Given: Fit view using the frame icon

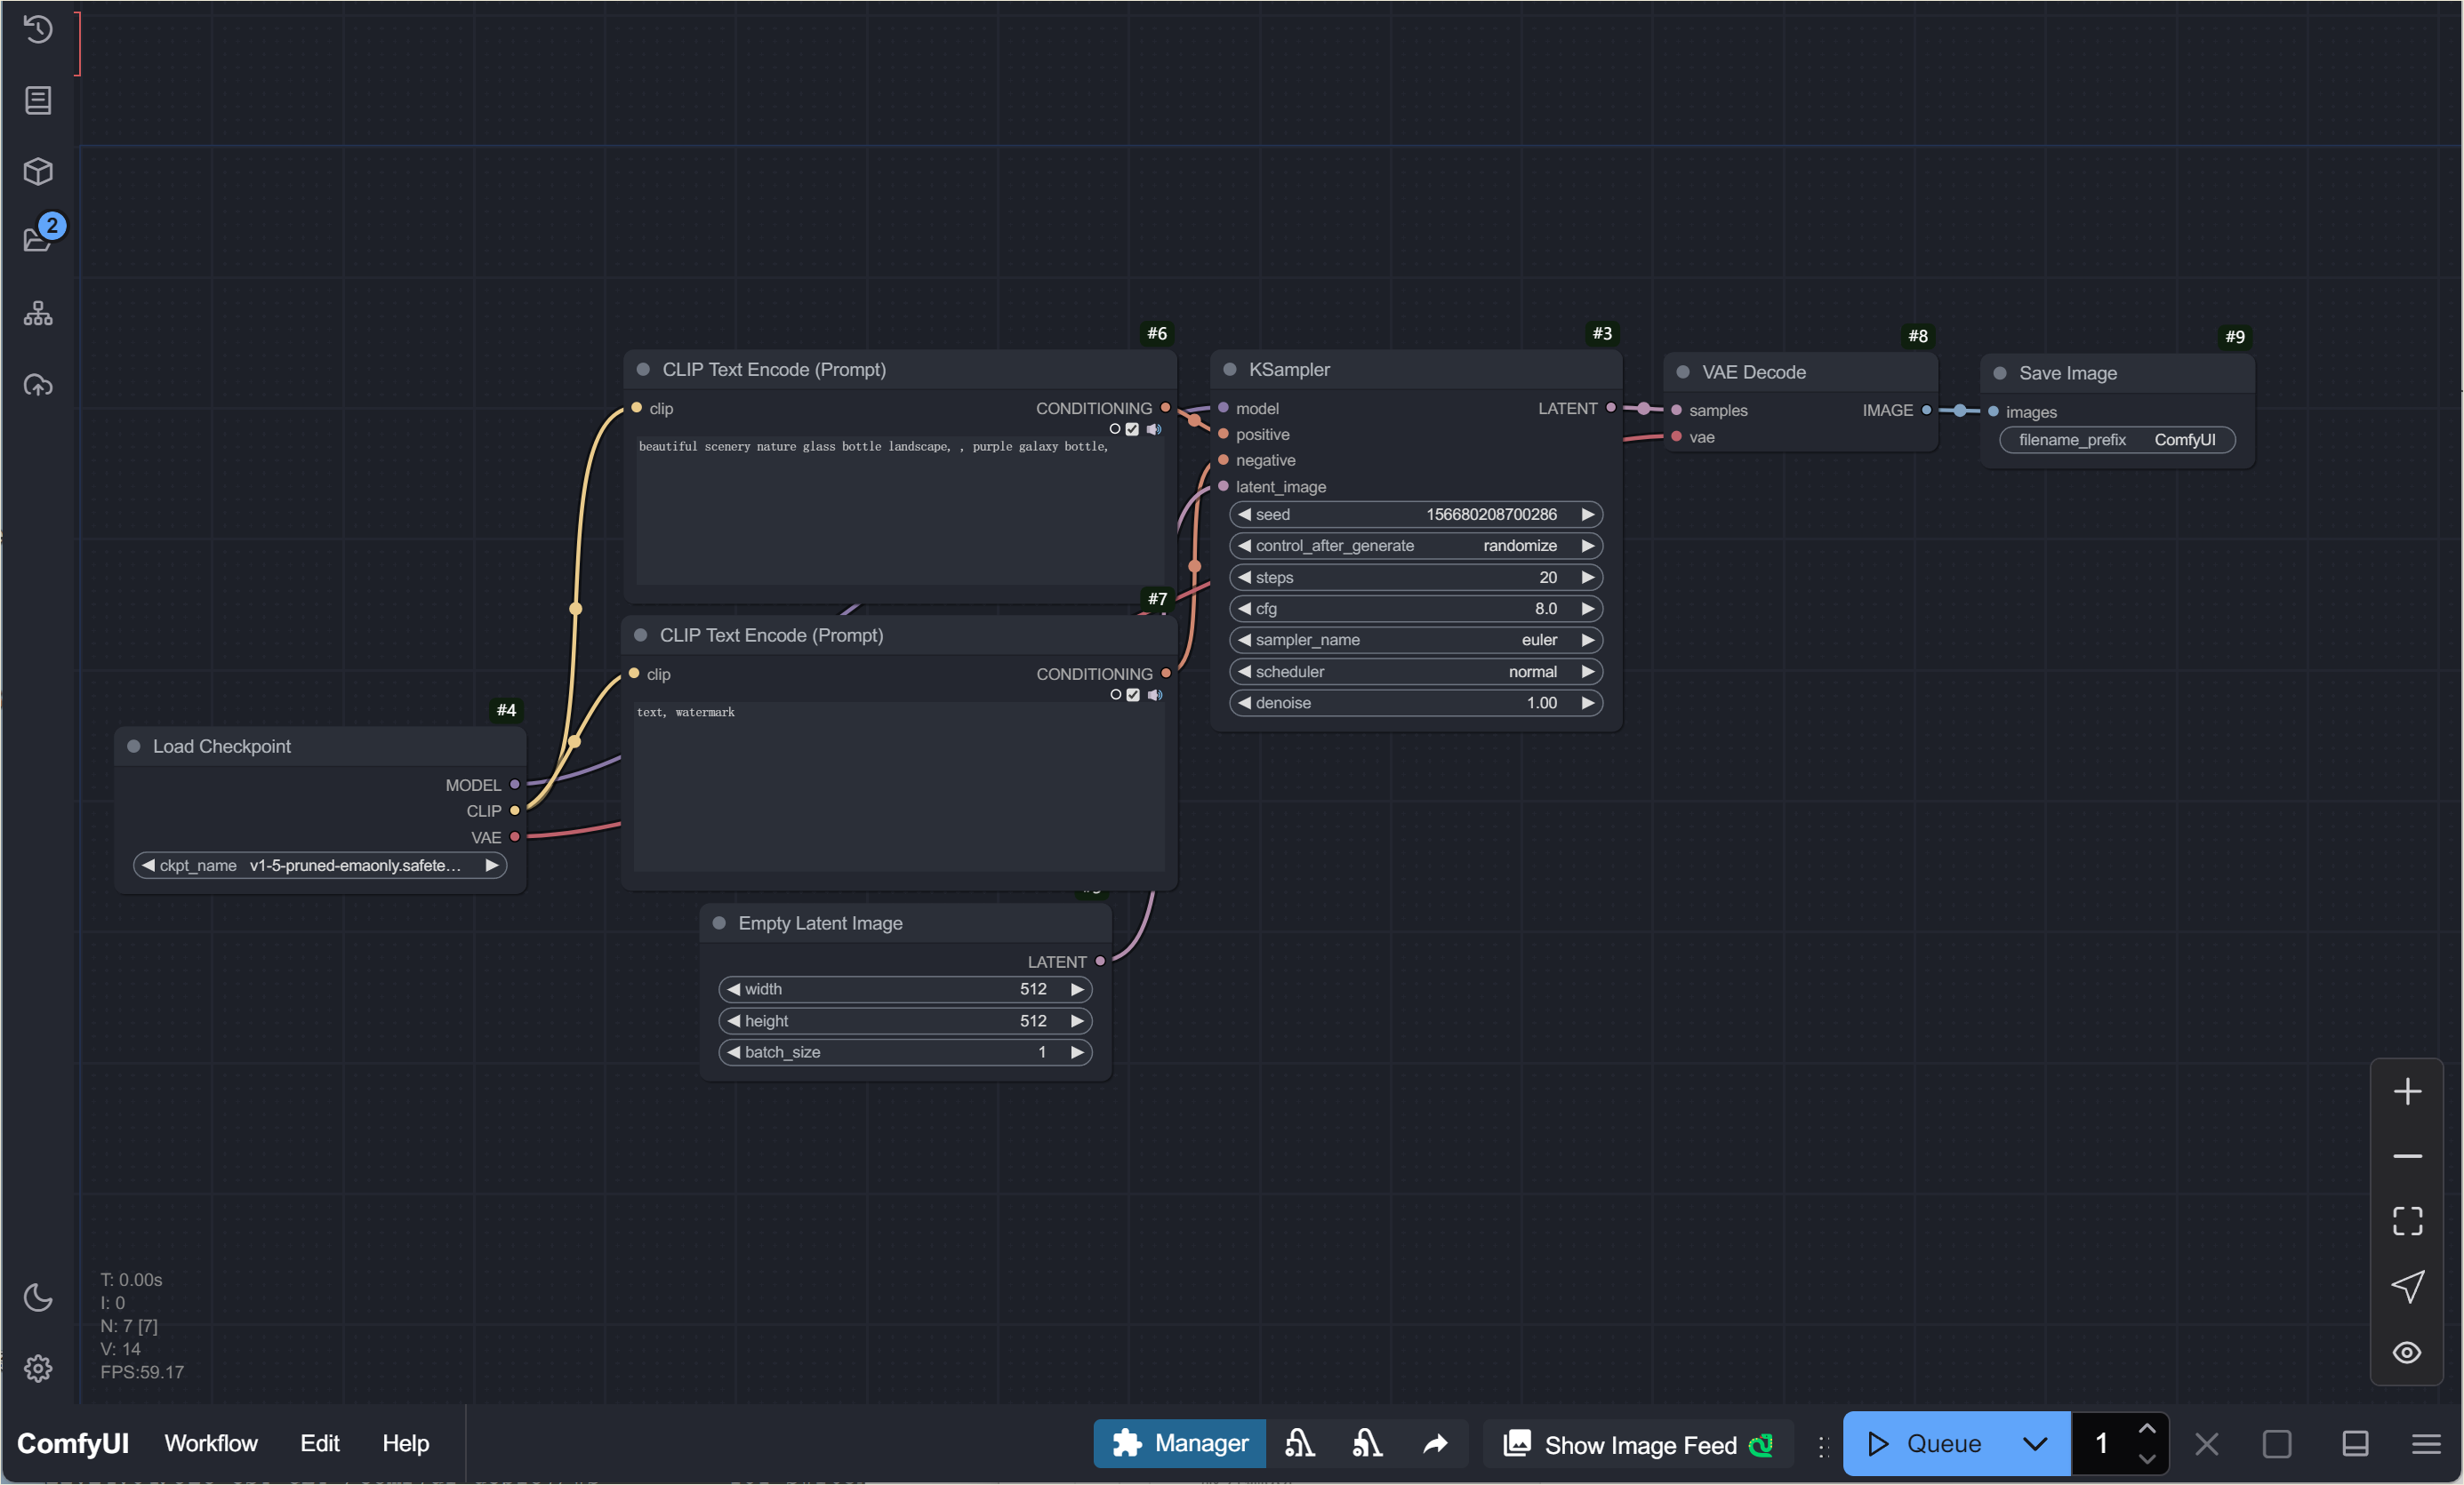Looking at the screenshot, I should [x=2406, y=1221].
